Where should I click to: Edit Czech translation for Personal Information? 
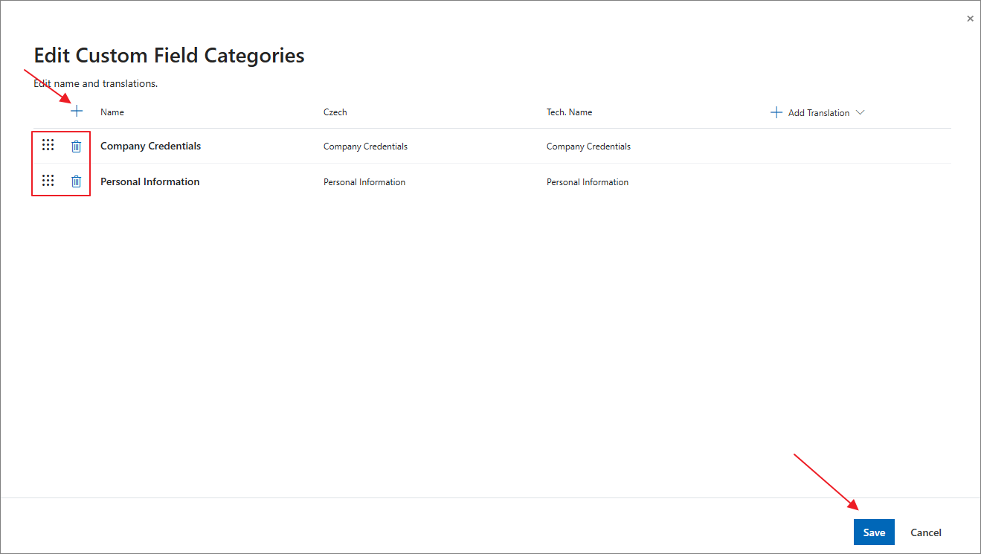click(364, 182)
